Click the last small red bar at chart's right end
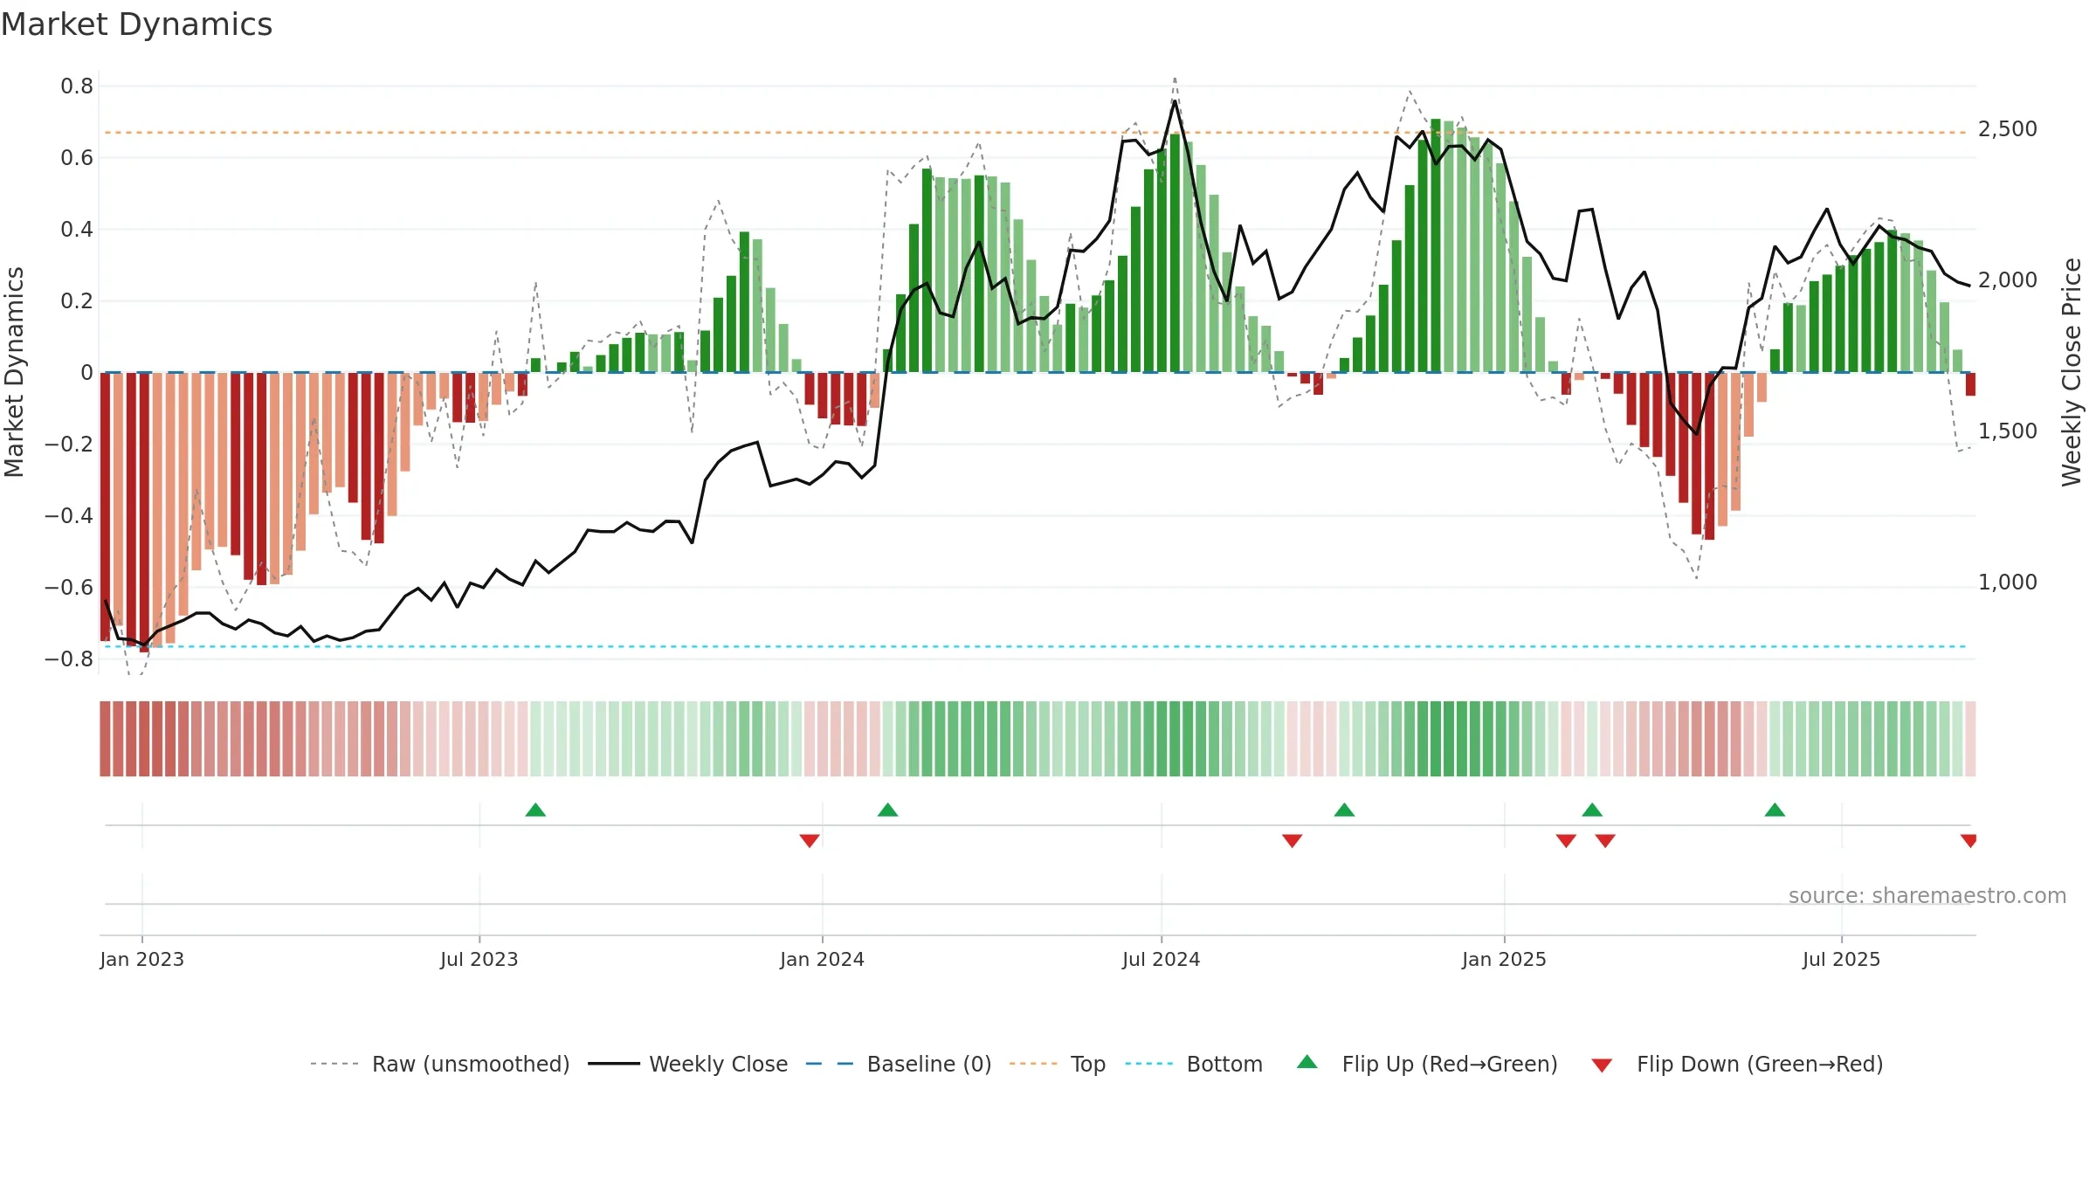The width and height of the screenshot is (2096, 1179). coord(1970,384)
